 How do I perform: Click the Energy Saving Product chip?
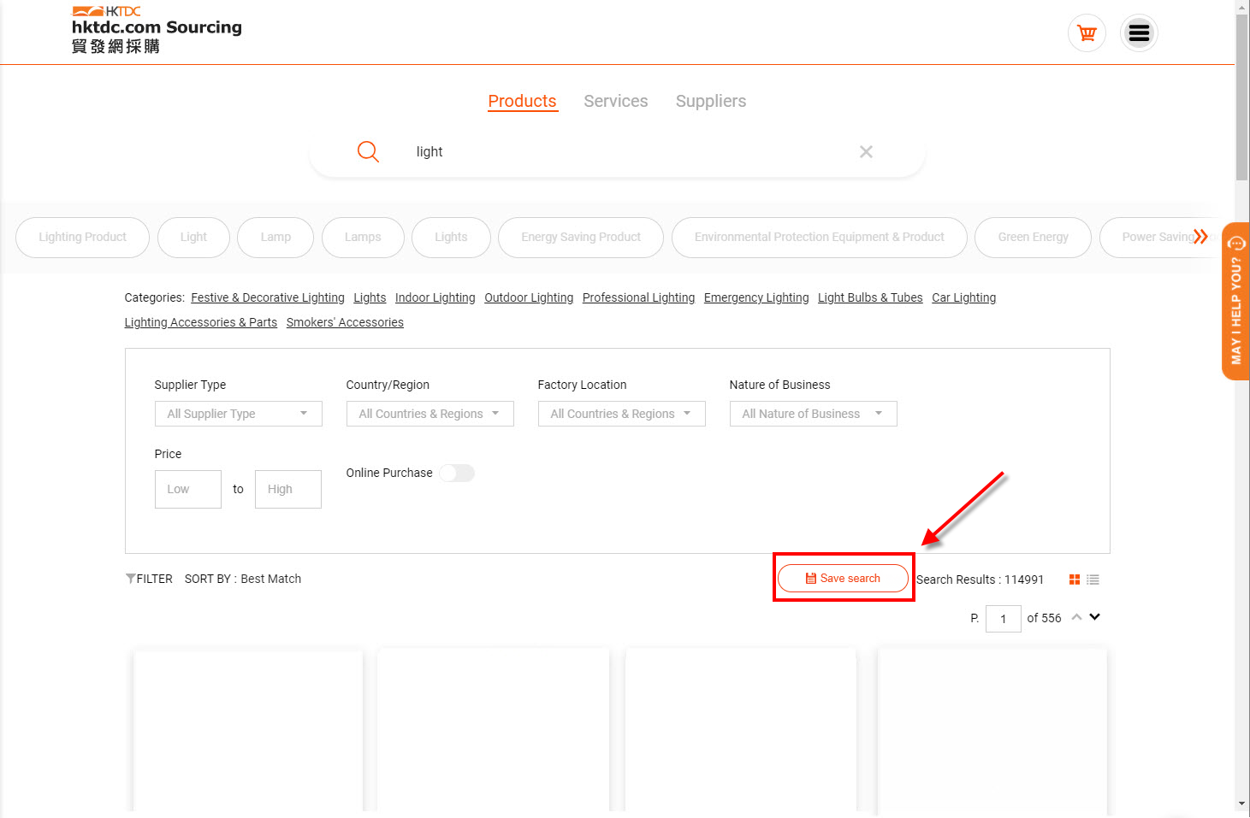pyautogui.click(x=581, y=238)
